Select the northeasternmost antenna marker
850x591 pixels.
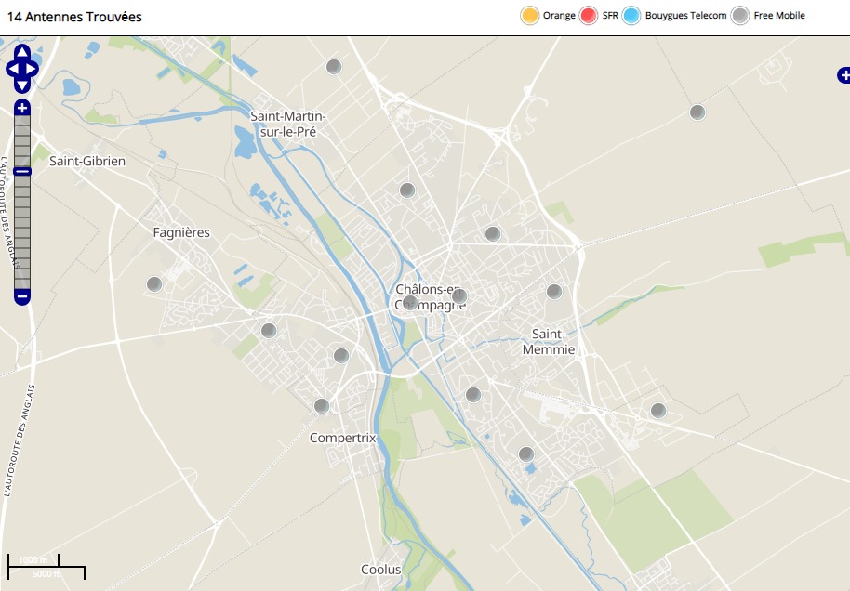(697, 112)
